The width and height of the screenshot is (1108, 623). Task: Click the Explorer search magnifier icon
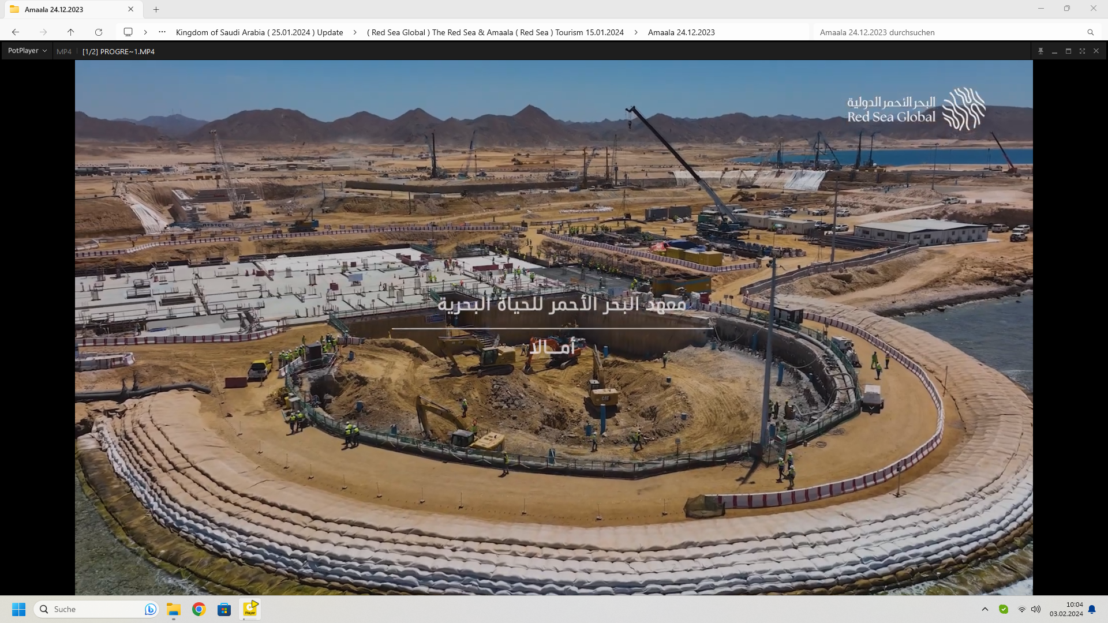1090,32
